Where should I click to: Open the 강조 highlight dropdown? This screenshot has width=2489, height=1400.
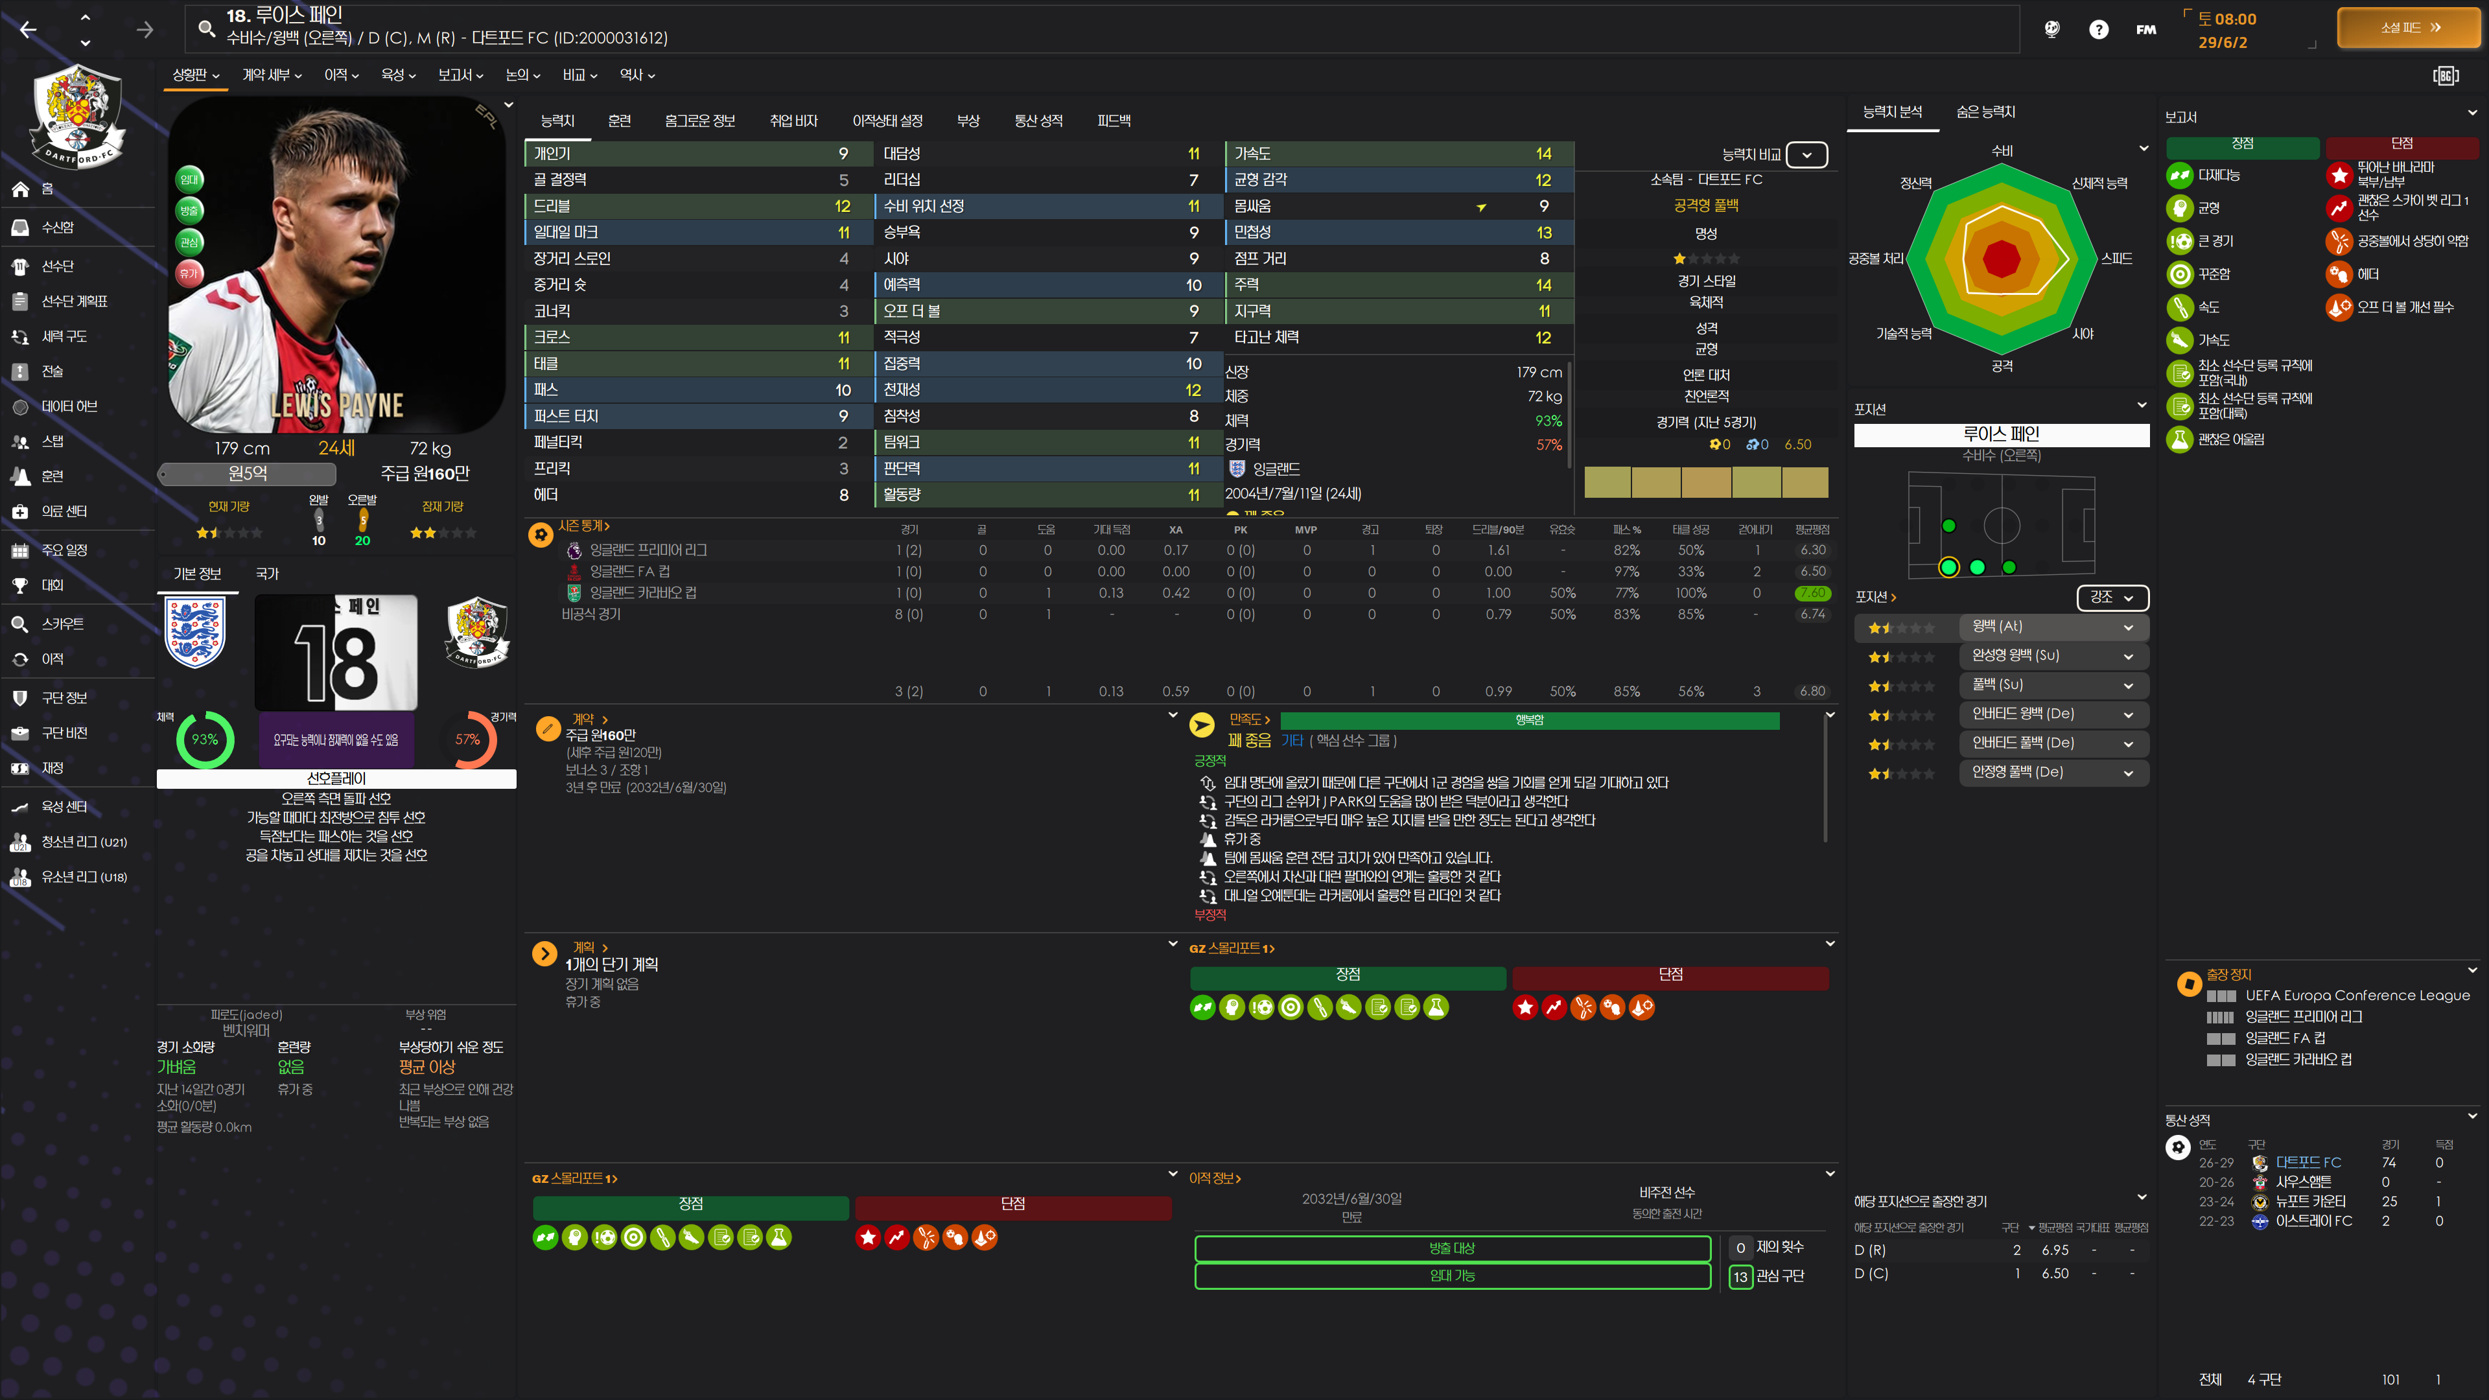pyautogui.click(x=2112, y=597)
